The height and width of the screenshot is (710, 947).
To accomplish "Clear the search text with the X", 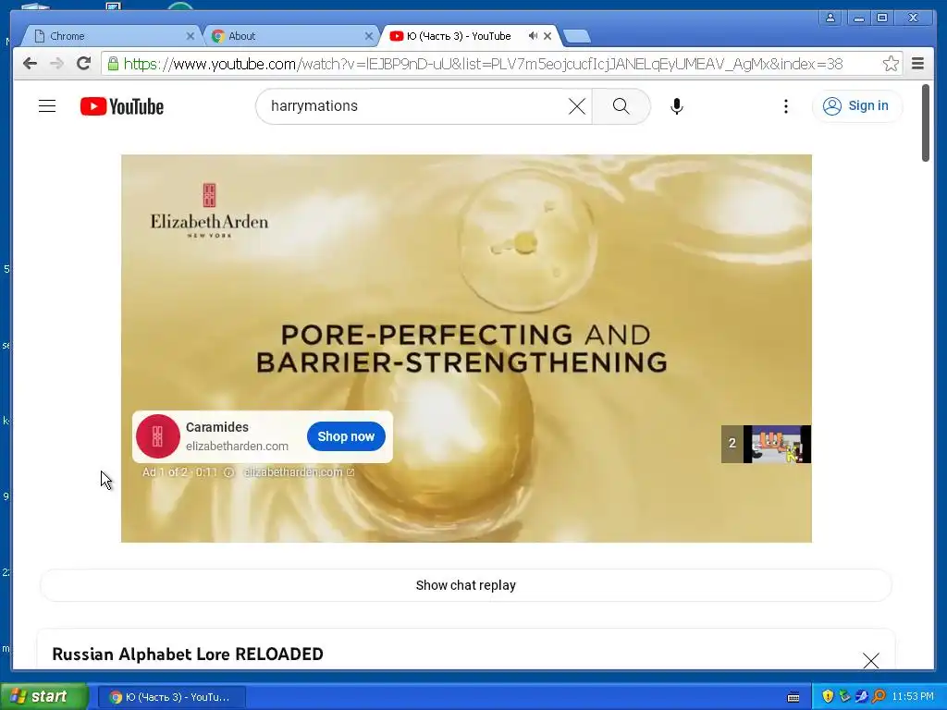I will (577, 106).
